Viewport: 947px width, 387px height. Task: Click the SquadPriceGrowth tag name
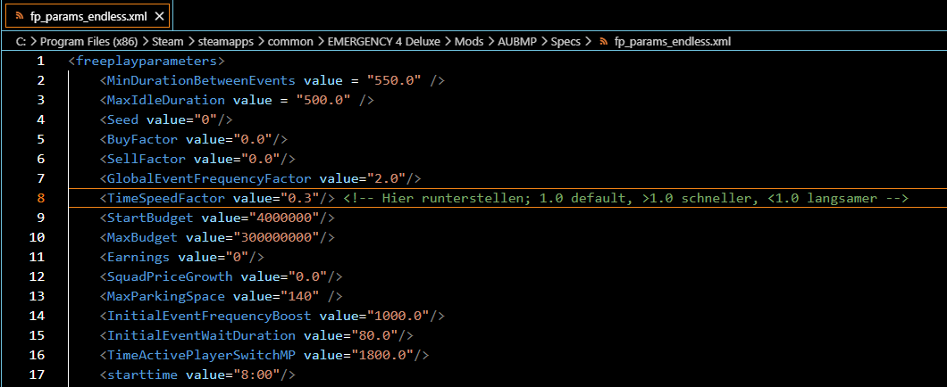click(170, 276)
